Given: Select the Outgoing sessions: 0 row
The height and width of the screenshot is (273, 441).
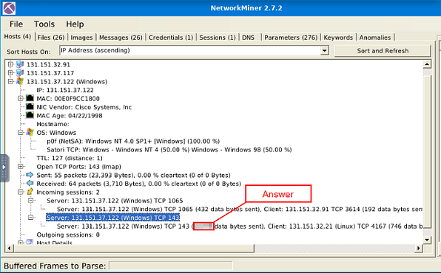Looking at the screenshot, I should [x=68, y=235].
